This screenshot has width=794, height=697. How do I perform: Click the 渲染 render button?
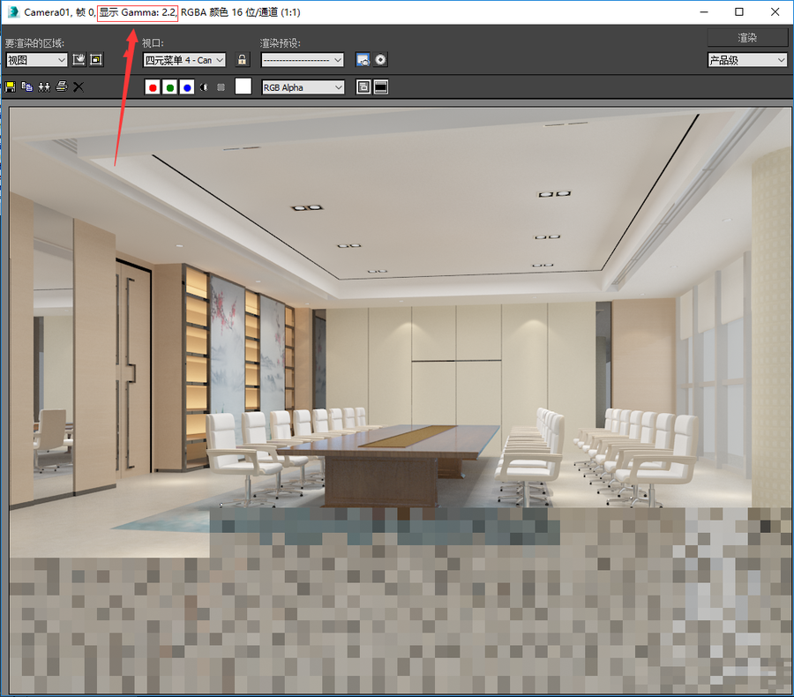point(747,38)
